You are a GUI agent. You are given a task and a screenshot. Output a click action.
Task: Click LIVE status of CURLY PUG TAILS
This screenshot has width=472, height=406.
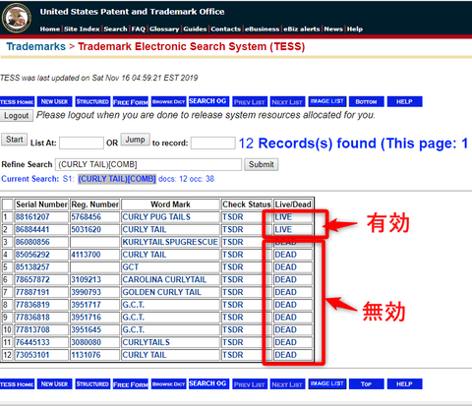[x=283, y=217]
